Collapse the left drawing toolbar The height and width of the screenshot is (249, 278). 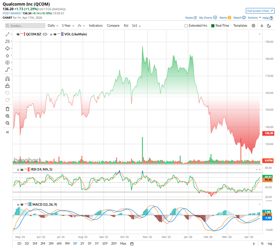[7, 132]
